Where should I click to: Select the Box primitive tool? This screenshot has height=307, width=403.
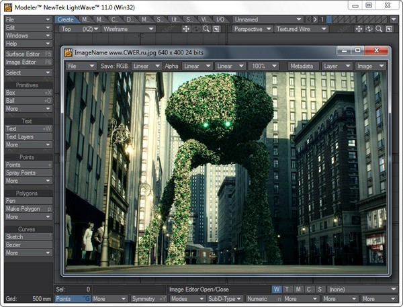coord(28,93)
